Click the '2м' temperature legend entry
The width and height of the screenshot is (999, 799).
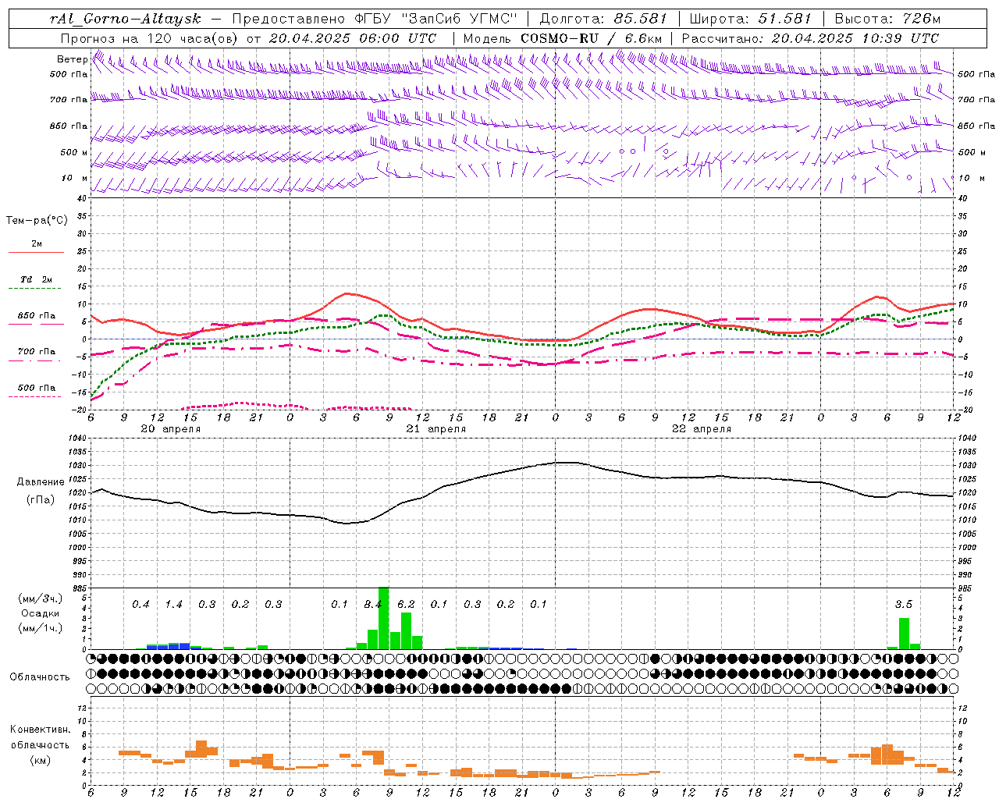coord(37,243)
